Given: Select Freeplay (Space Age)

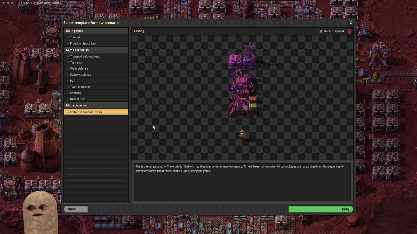Looking at the screenshot, I should click(96, 44).
